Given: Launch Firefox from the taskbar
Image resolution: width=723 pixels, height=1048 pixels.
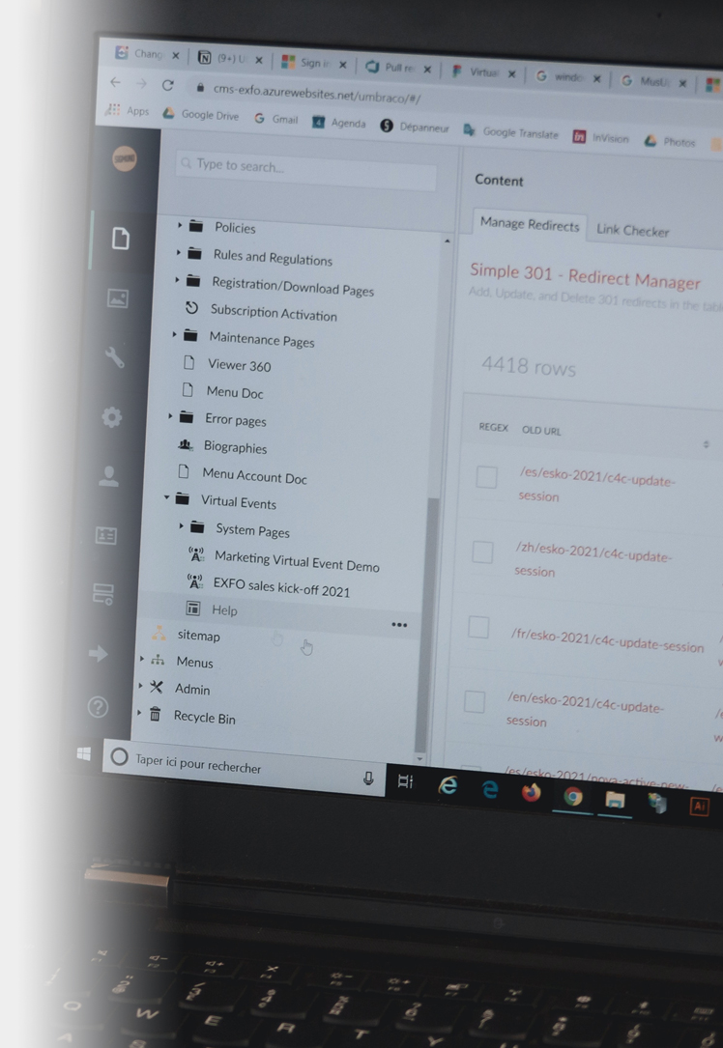Looking at the screenshot, I should 531,793.
